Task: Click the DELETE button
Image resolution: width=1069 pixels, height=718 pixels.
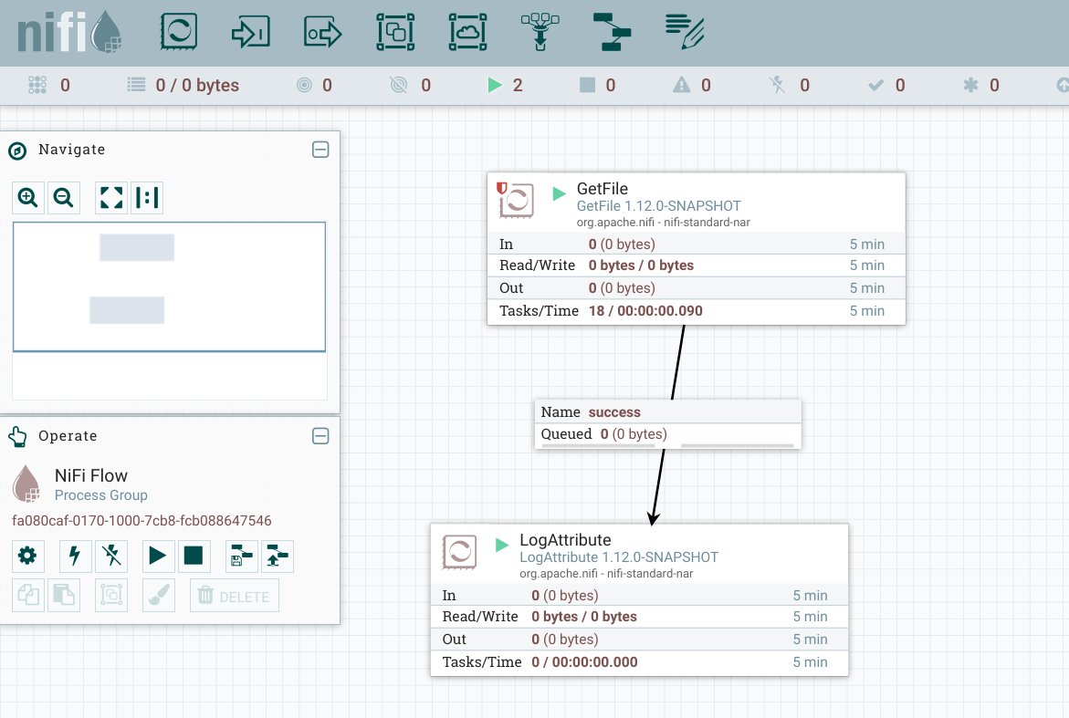Action: click(x=235, y=596)
